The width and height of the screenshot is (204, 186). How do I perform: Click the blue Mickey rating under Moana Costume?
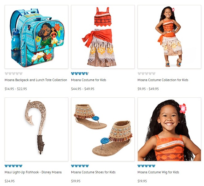point(80,73)
